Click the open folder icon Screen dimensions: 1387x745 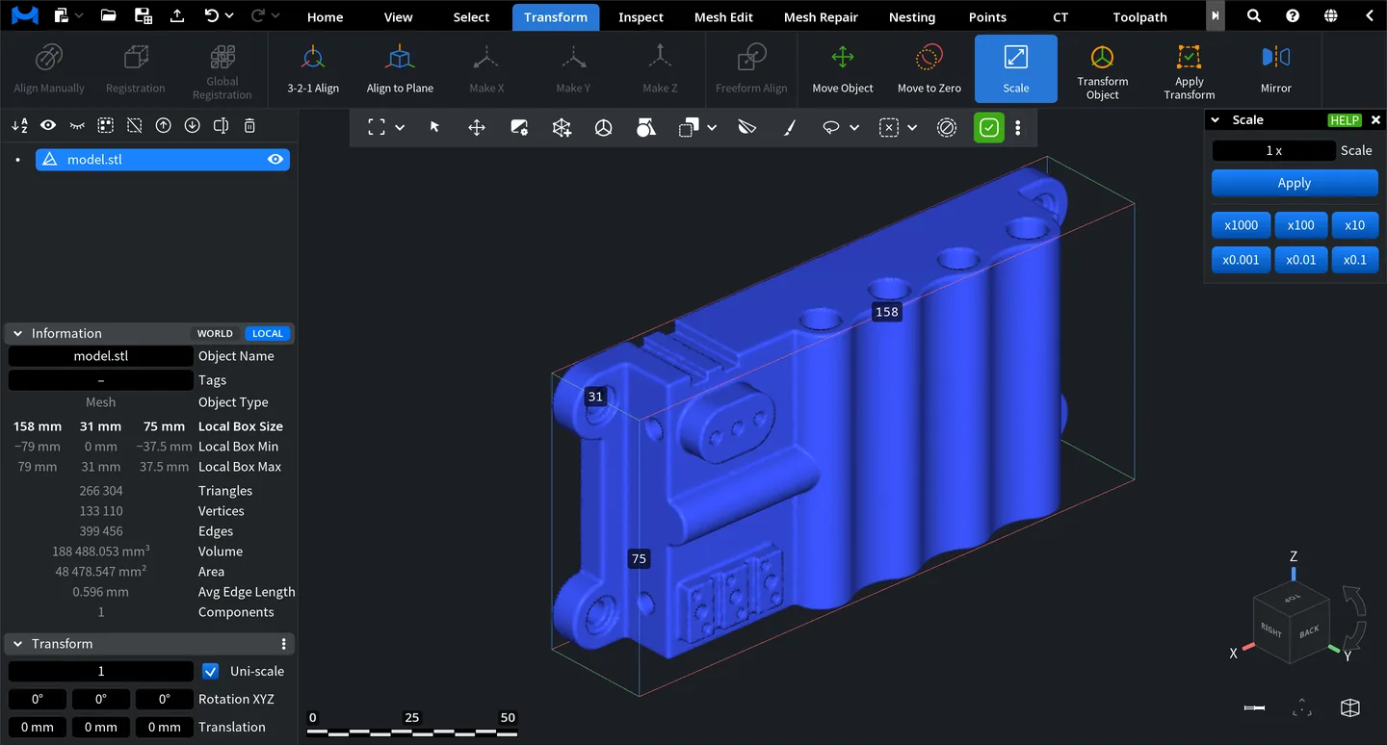[x=108, y=16]
